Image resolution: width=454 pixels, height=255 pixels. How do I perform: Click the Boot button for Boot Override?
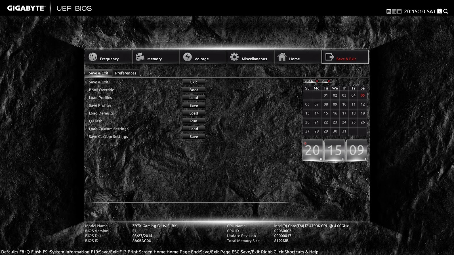point(194,90)
